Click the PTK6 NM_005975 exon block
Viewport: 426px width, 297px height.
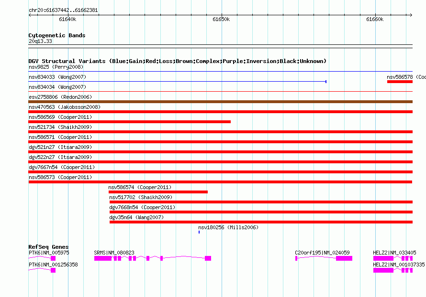point(53,258)
